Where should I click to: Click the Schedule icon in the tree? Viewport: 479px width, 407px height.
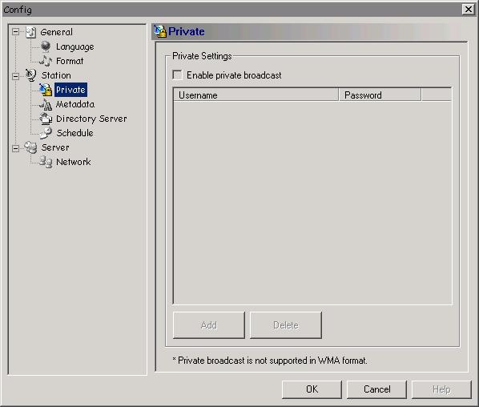point(46,133)
